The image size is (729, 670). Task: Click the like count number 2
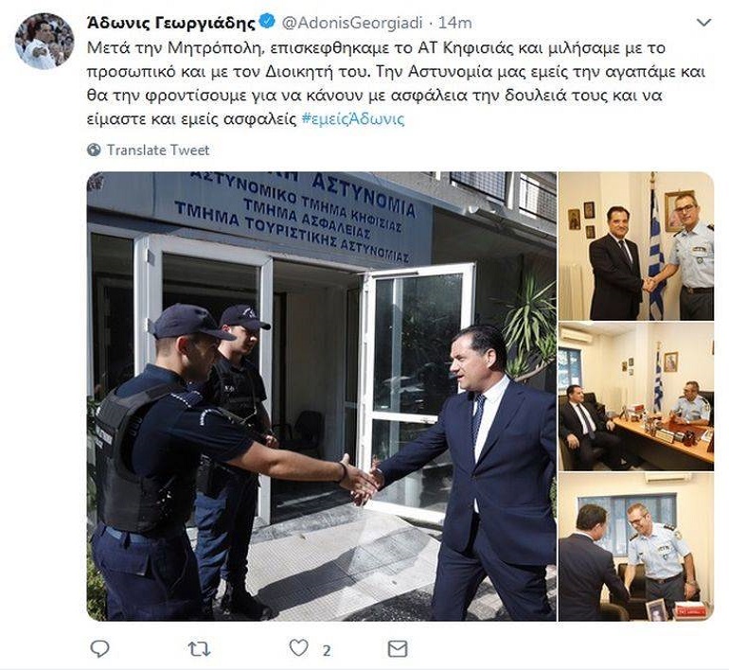[x=327, y=651]
